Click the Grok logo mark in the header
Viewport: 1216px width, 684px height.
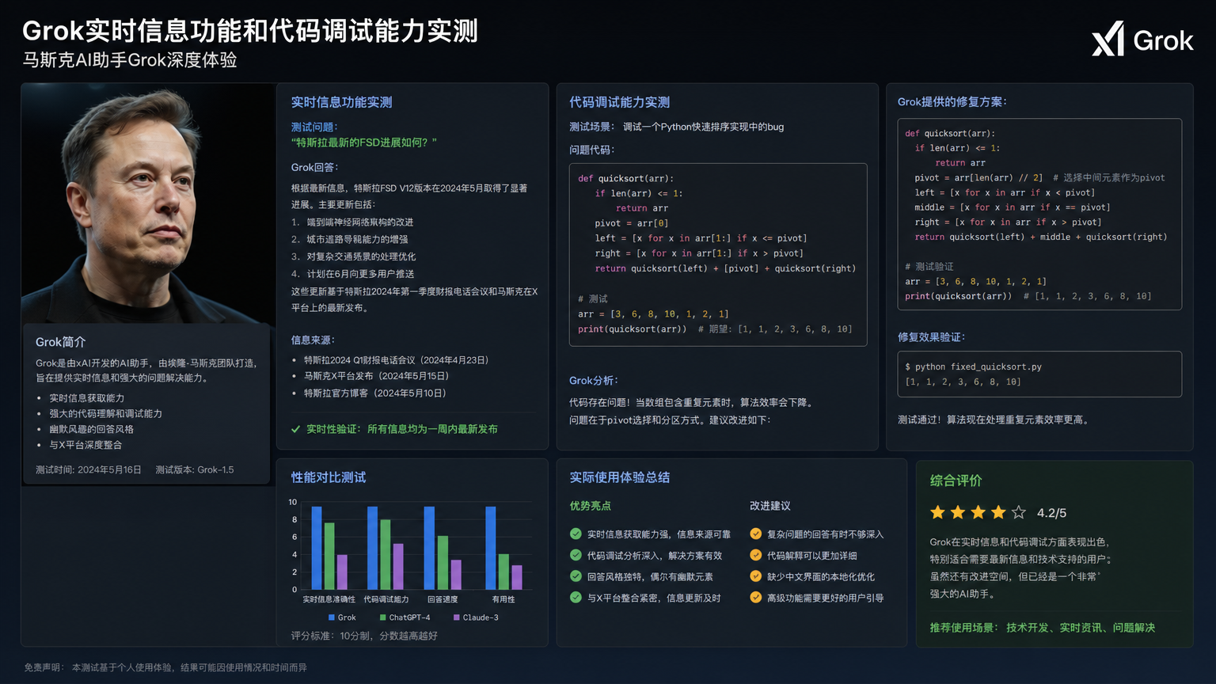click(x=1108, y=39)
